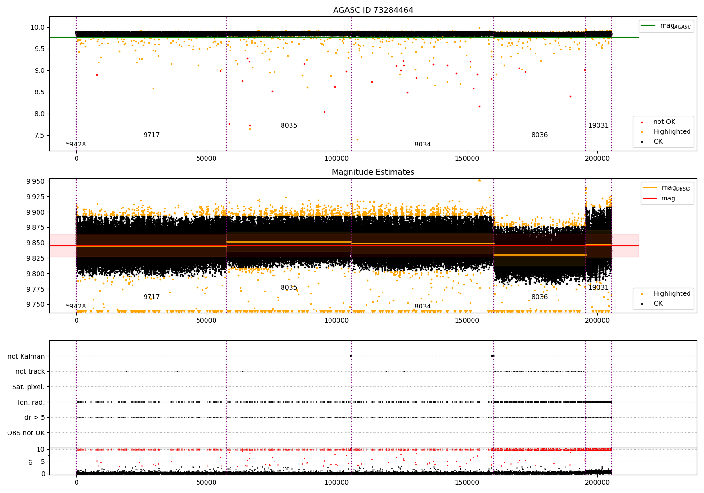
Task: Click y-axis tick 9.925 on middle plot
Action: tap(36, 197)
